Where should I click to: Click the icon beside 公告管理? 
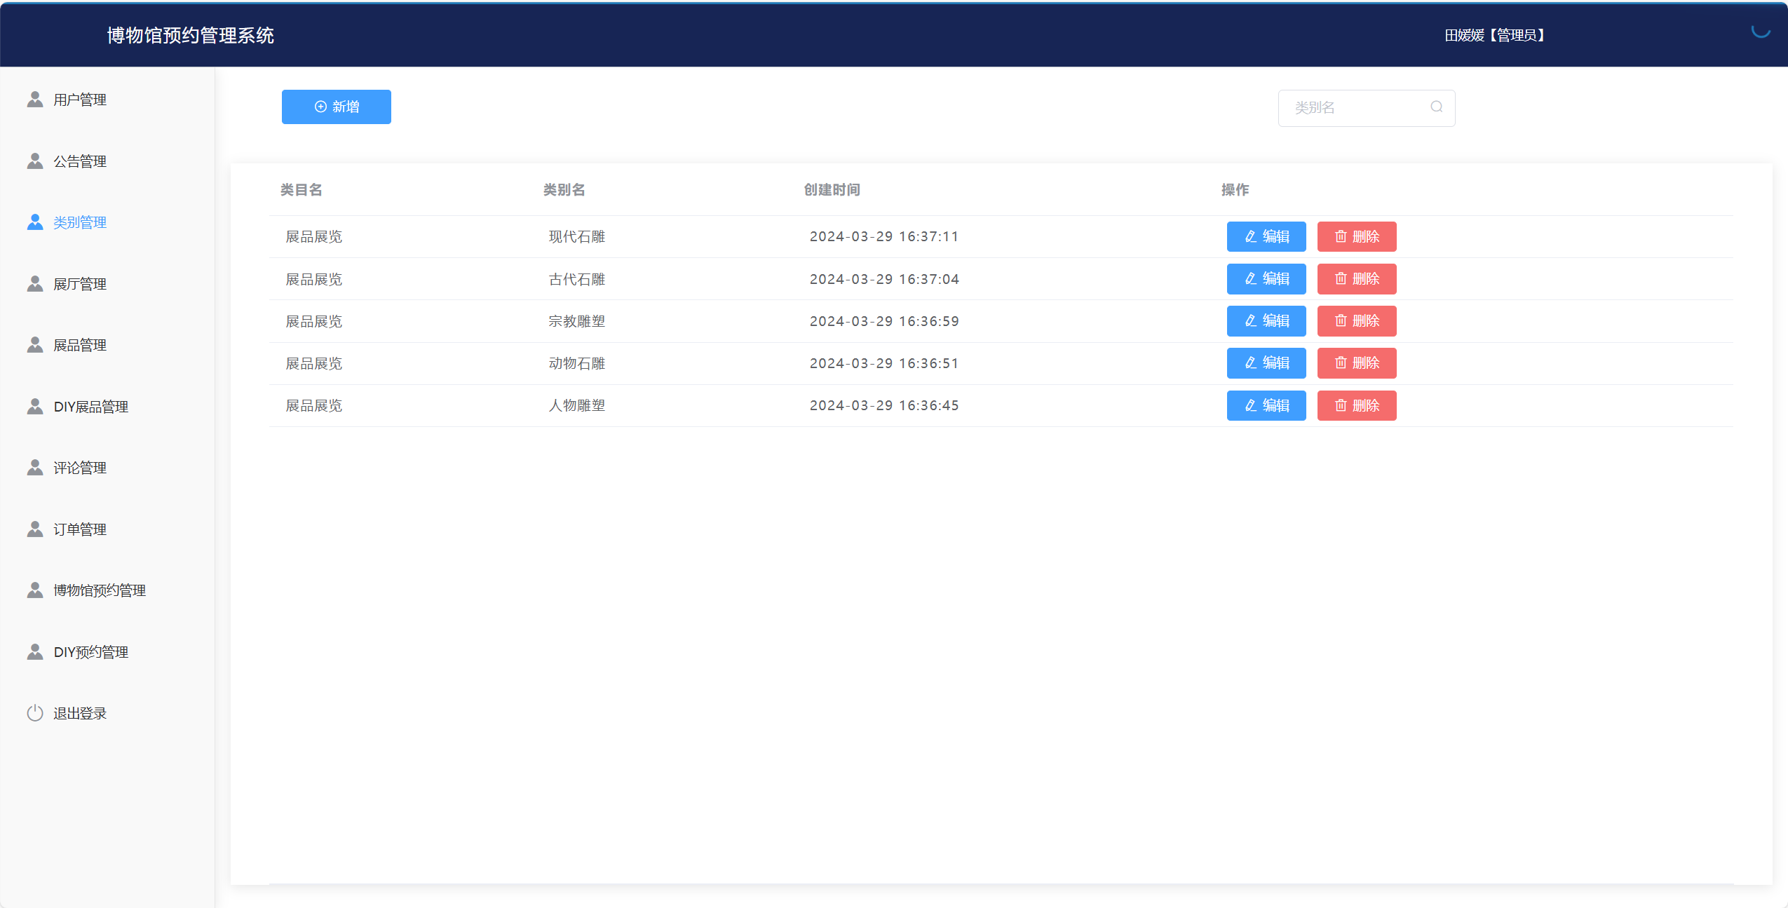click(35, 161)
